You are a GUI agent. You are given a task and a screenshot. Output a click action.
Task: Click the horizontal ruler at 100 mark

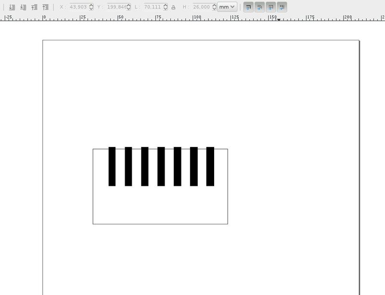[193, 18]
